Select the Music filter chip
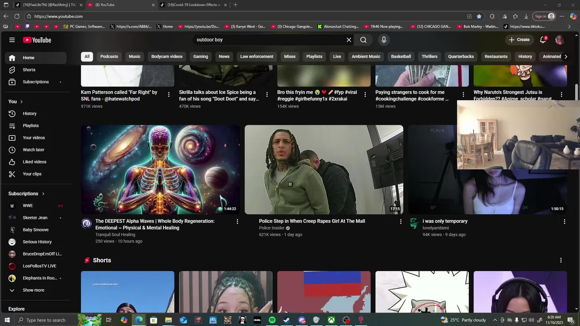Screen dimensions: 580x326 point(135,57)
